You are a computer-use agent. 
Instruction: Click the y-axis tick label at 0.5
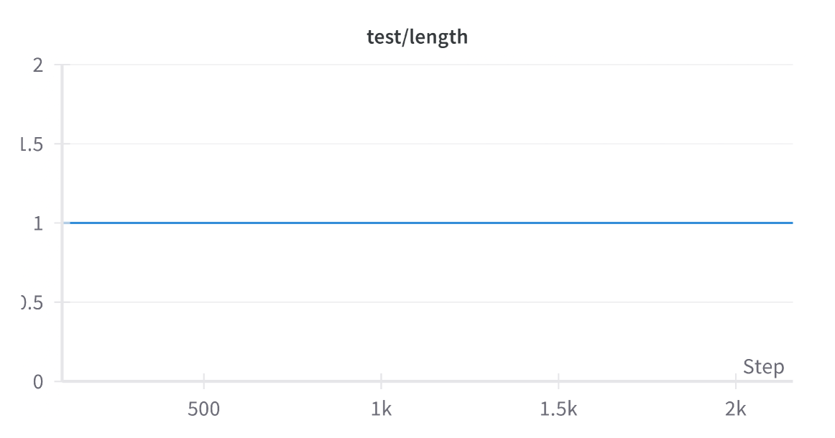[33, 302]
